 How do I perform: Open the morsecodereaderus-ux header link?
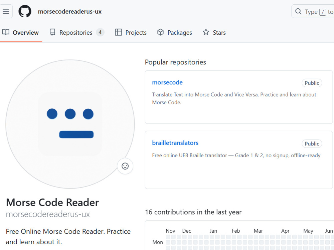[x=70, y=11]
